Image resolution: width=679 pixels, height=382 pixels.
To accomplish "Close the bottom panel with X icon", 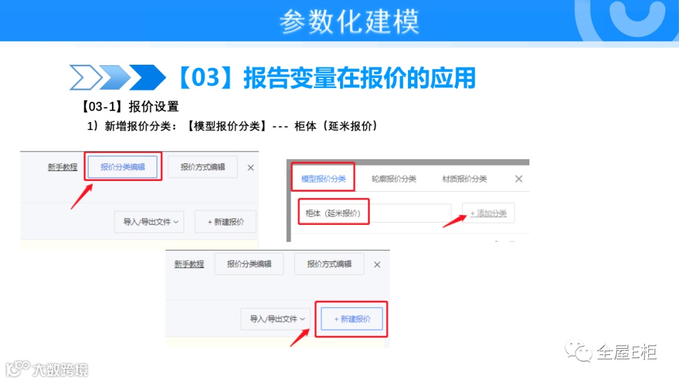I will (377, 265).
